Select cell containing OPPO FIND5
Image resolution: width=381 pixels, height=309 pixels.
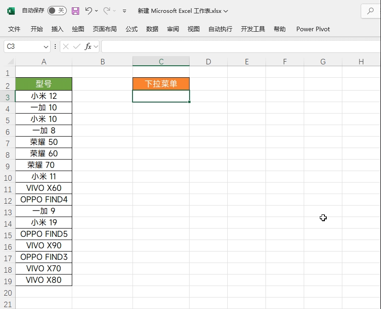click(44, 234)
